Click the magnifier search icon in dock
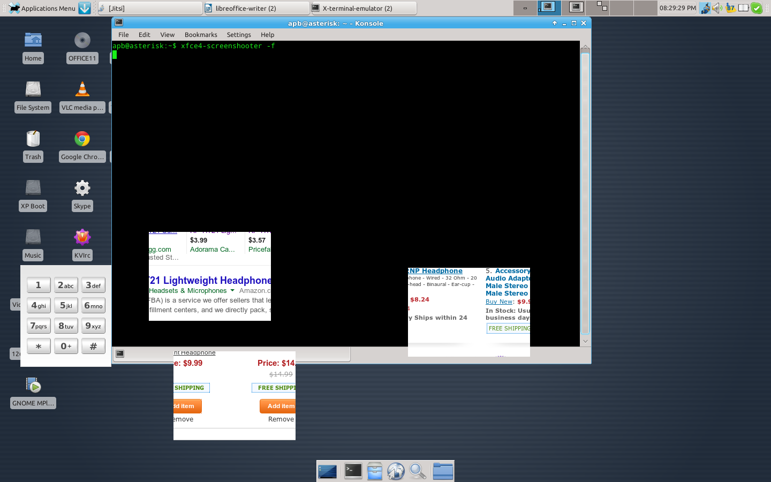 [x=418, y=471]
